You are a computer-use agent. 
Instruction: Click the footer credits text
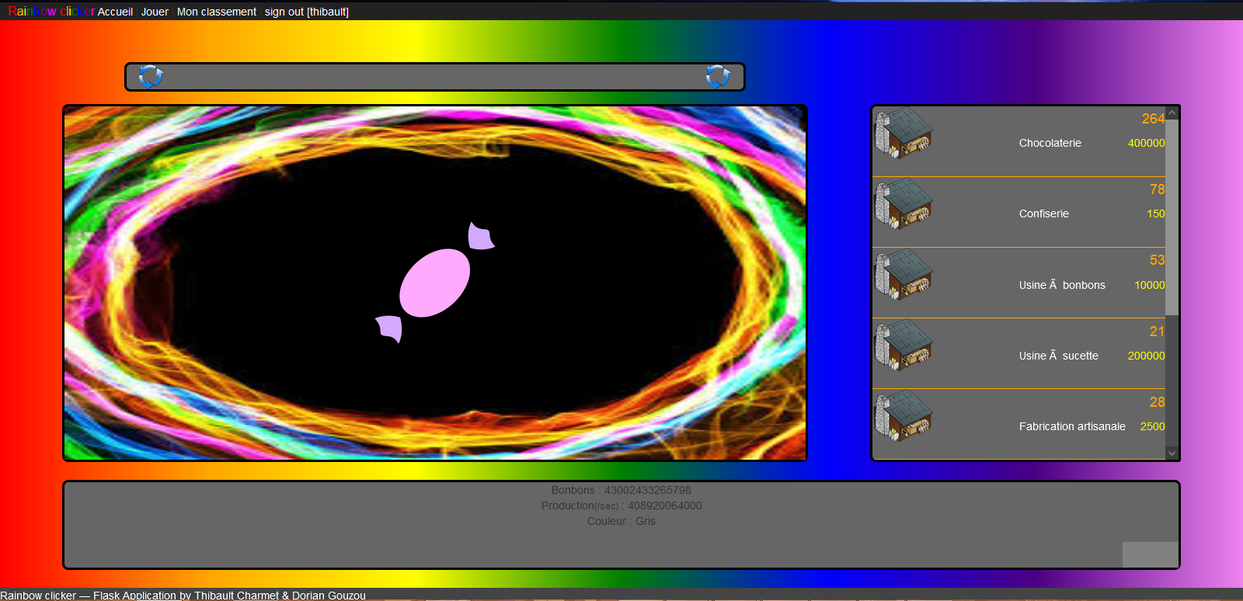183,596
